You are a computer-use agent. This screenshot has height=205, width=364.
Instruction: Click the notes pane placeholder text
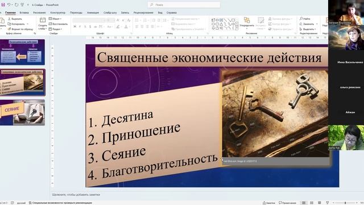(x=76, y=195)
